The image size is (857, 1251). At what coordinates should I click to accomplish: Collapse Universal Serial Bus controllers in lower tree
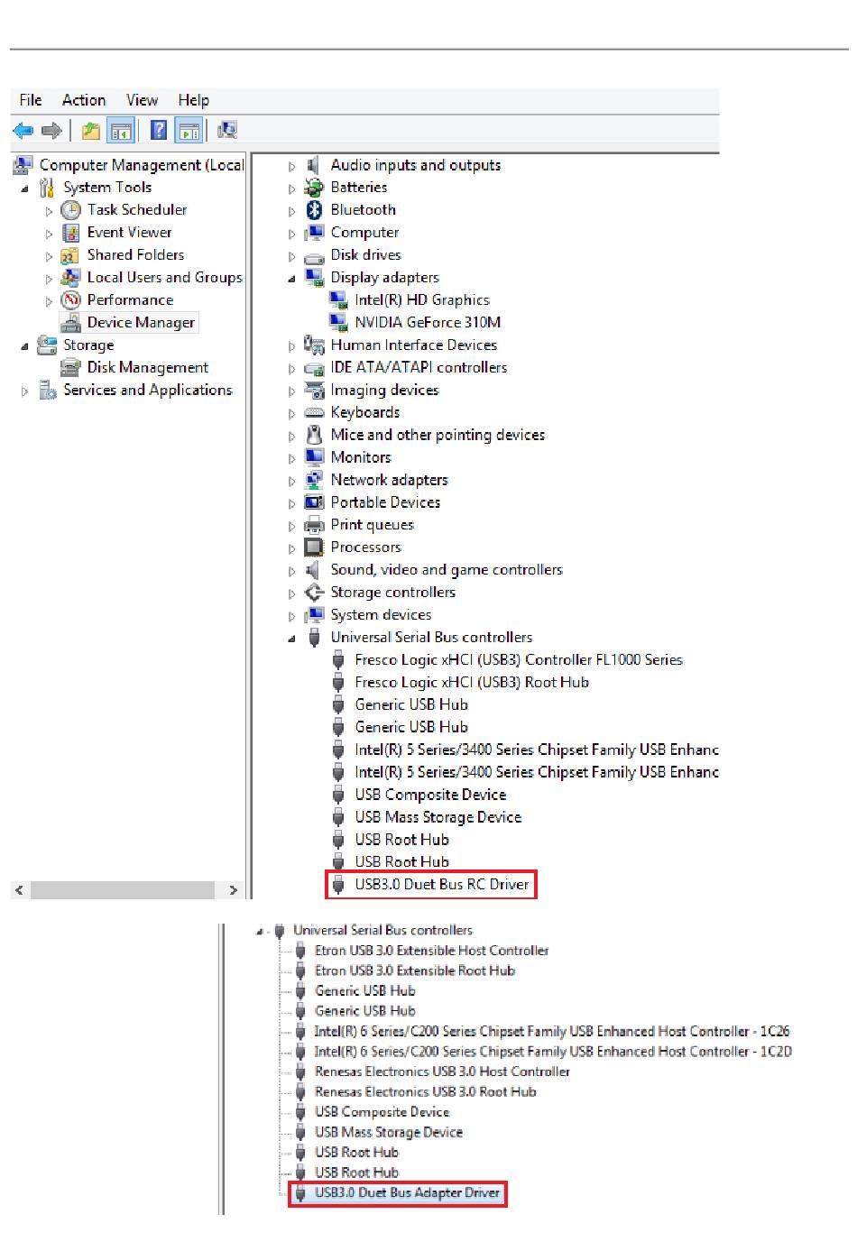(x=260, y=932)
